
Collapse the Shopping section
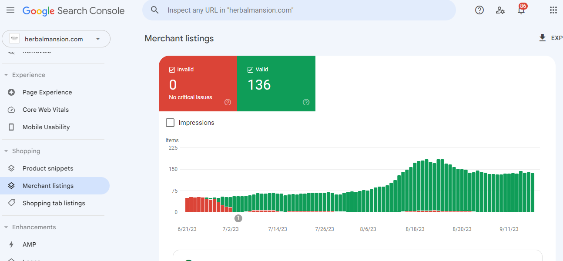pos(6,151)
